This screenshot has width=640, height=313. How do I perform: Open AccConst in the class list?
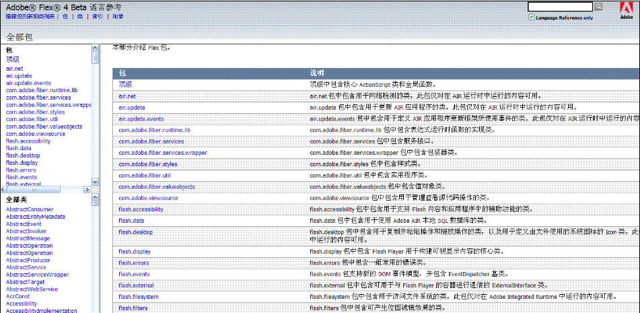18,296
